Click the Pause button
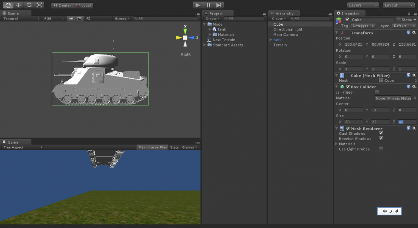 click(208, 5)
